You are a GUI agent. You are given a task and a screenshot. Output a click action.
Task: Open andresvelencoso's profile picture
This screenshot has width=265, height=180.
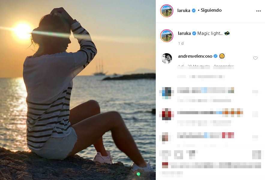click(x=167, y=58)
